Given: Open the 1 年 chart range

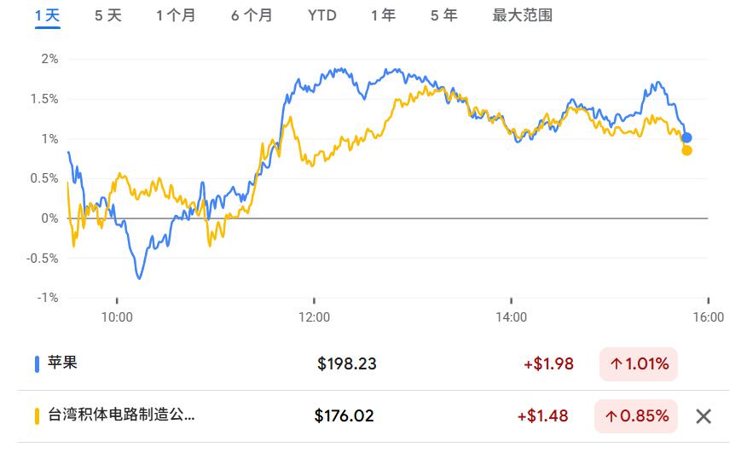Looking at the screenshot, I should tap(383, 15).
